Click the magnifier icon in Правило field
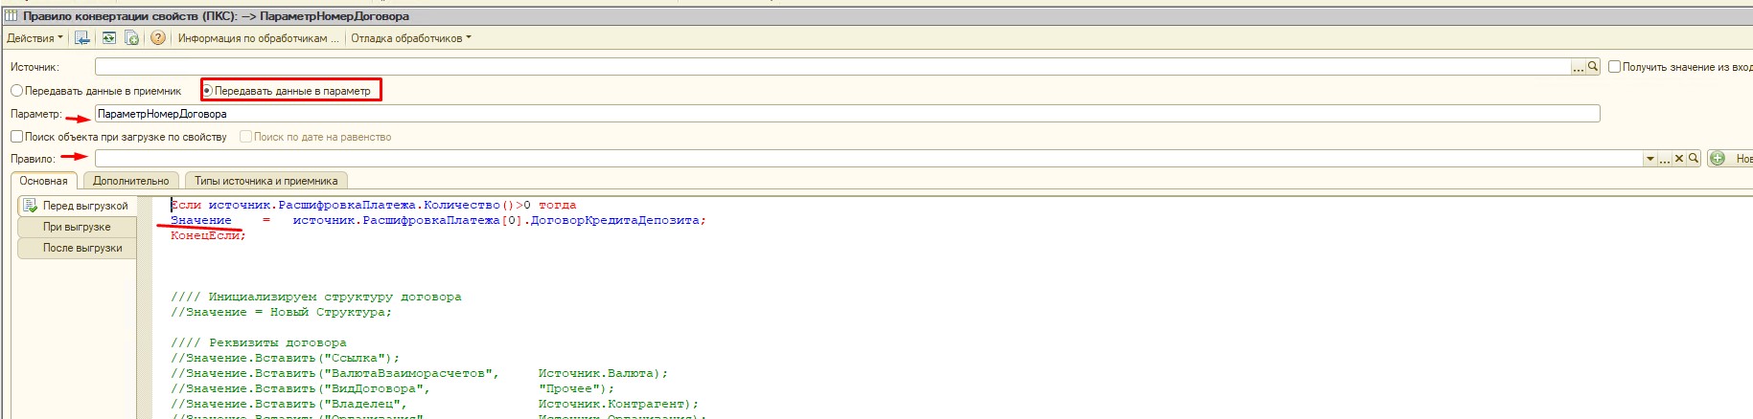This screenshot has width=1753, height=419. 1694,159
